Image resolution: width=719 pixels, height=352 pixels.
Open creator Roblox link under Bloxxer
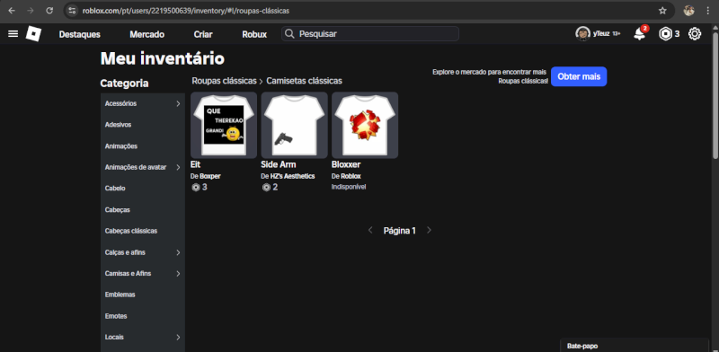coord(351,176)
